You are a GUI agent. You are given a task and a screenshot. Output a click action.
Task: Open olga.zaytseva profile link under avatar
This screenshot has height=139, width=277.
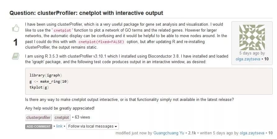(248, 59)
